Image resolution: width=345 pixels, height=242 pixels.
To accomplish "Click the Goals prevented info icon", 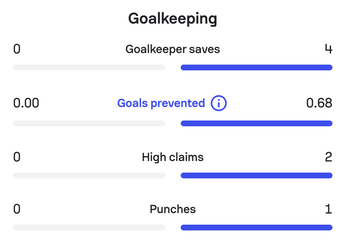I will [x=218, y=103].
